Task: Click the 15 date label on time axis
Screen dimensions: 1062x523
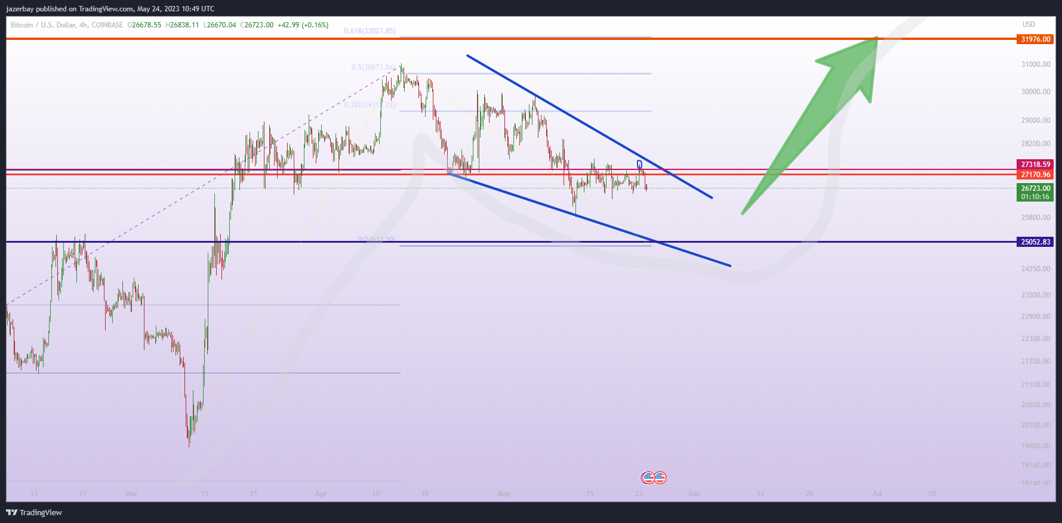Action: [x=589, y=494]
